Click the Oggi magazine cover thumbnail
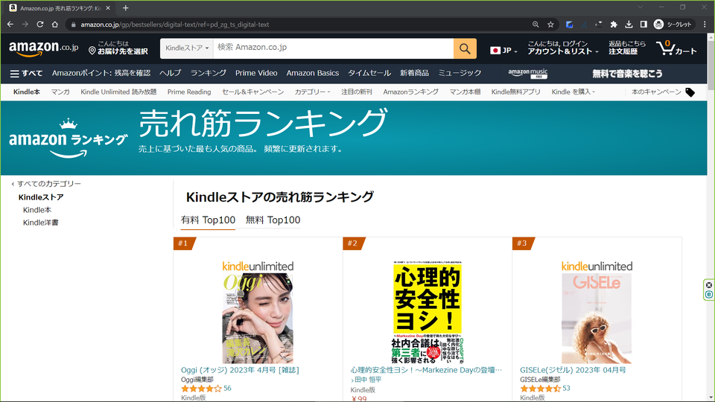 [258, 318]
